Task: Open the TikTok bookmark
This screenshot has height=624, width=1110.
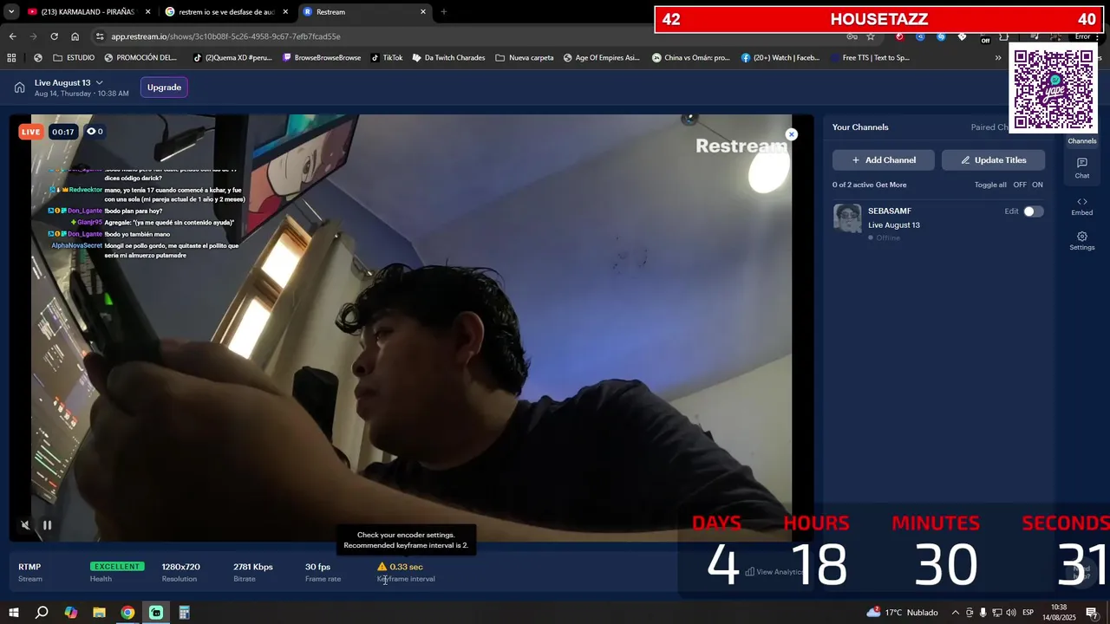Action: click(x=387, y=58)
